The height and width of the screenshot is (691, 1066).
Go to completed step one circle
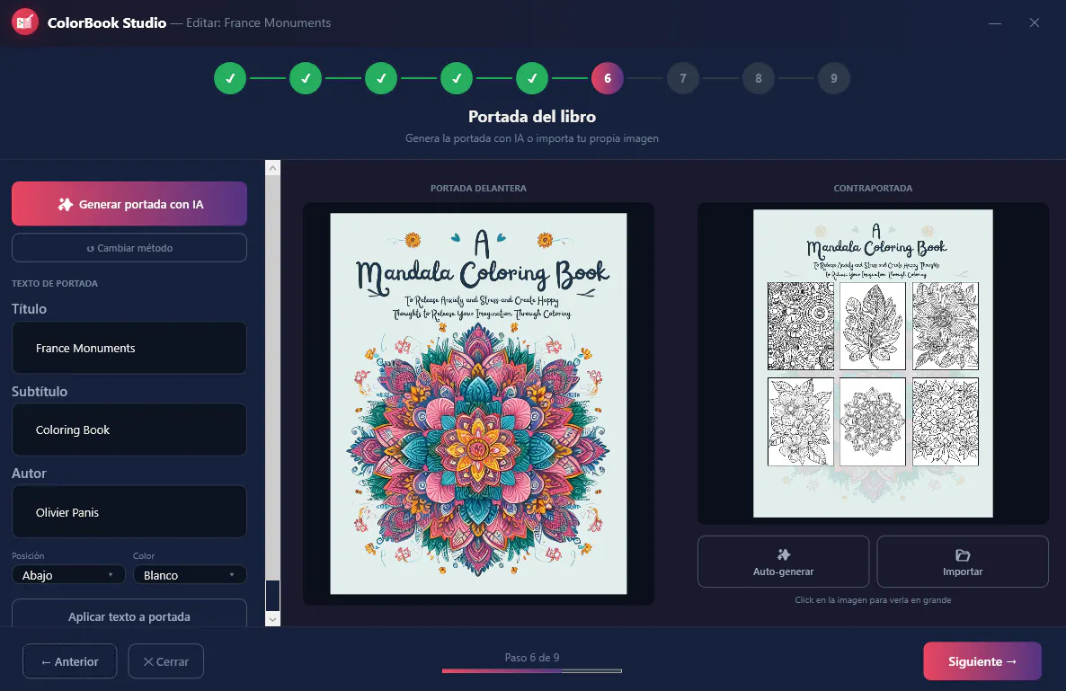click(x=230, y=78)
